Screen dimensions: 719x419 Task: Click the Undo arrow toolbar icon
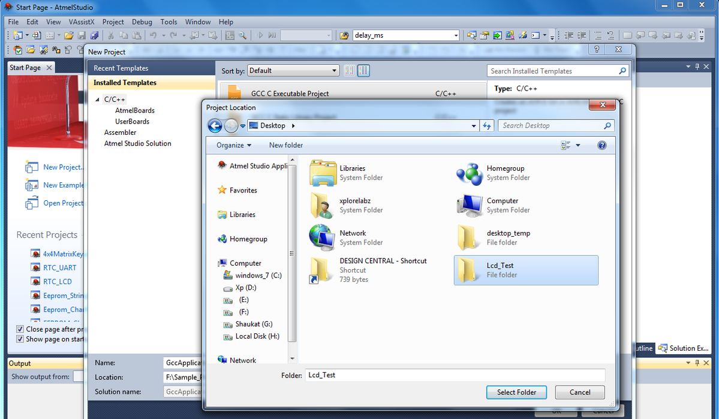153,35
